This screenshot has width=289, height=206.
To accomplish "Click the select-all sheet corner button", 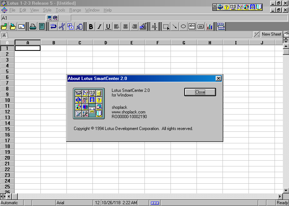I will 7,42.
